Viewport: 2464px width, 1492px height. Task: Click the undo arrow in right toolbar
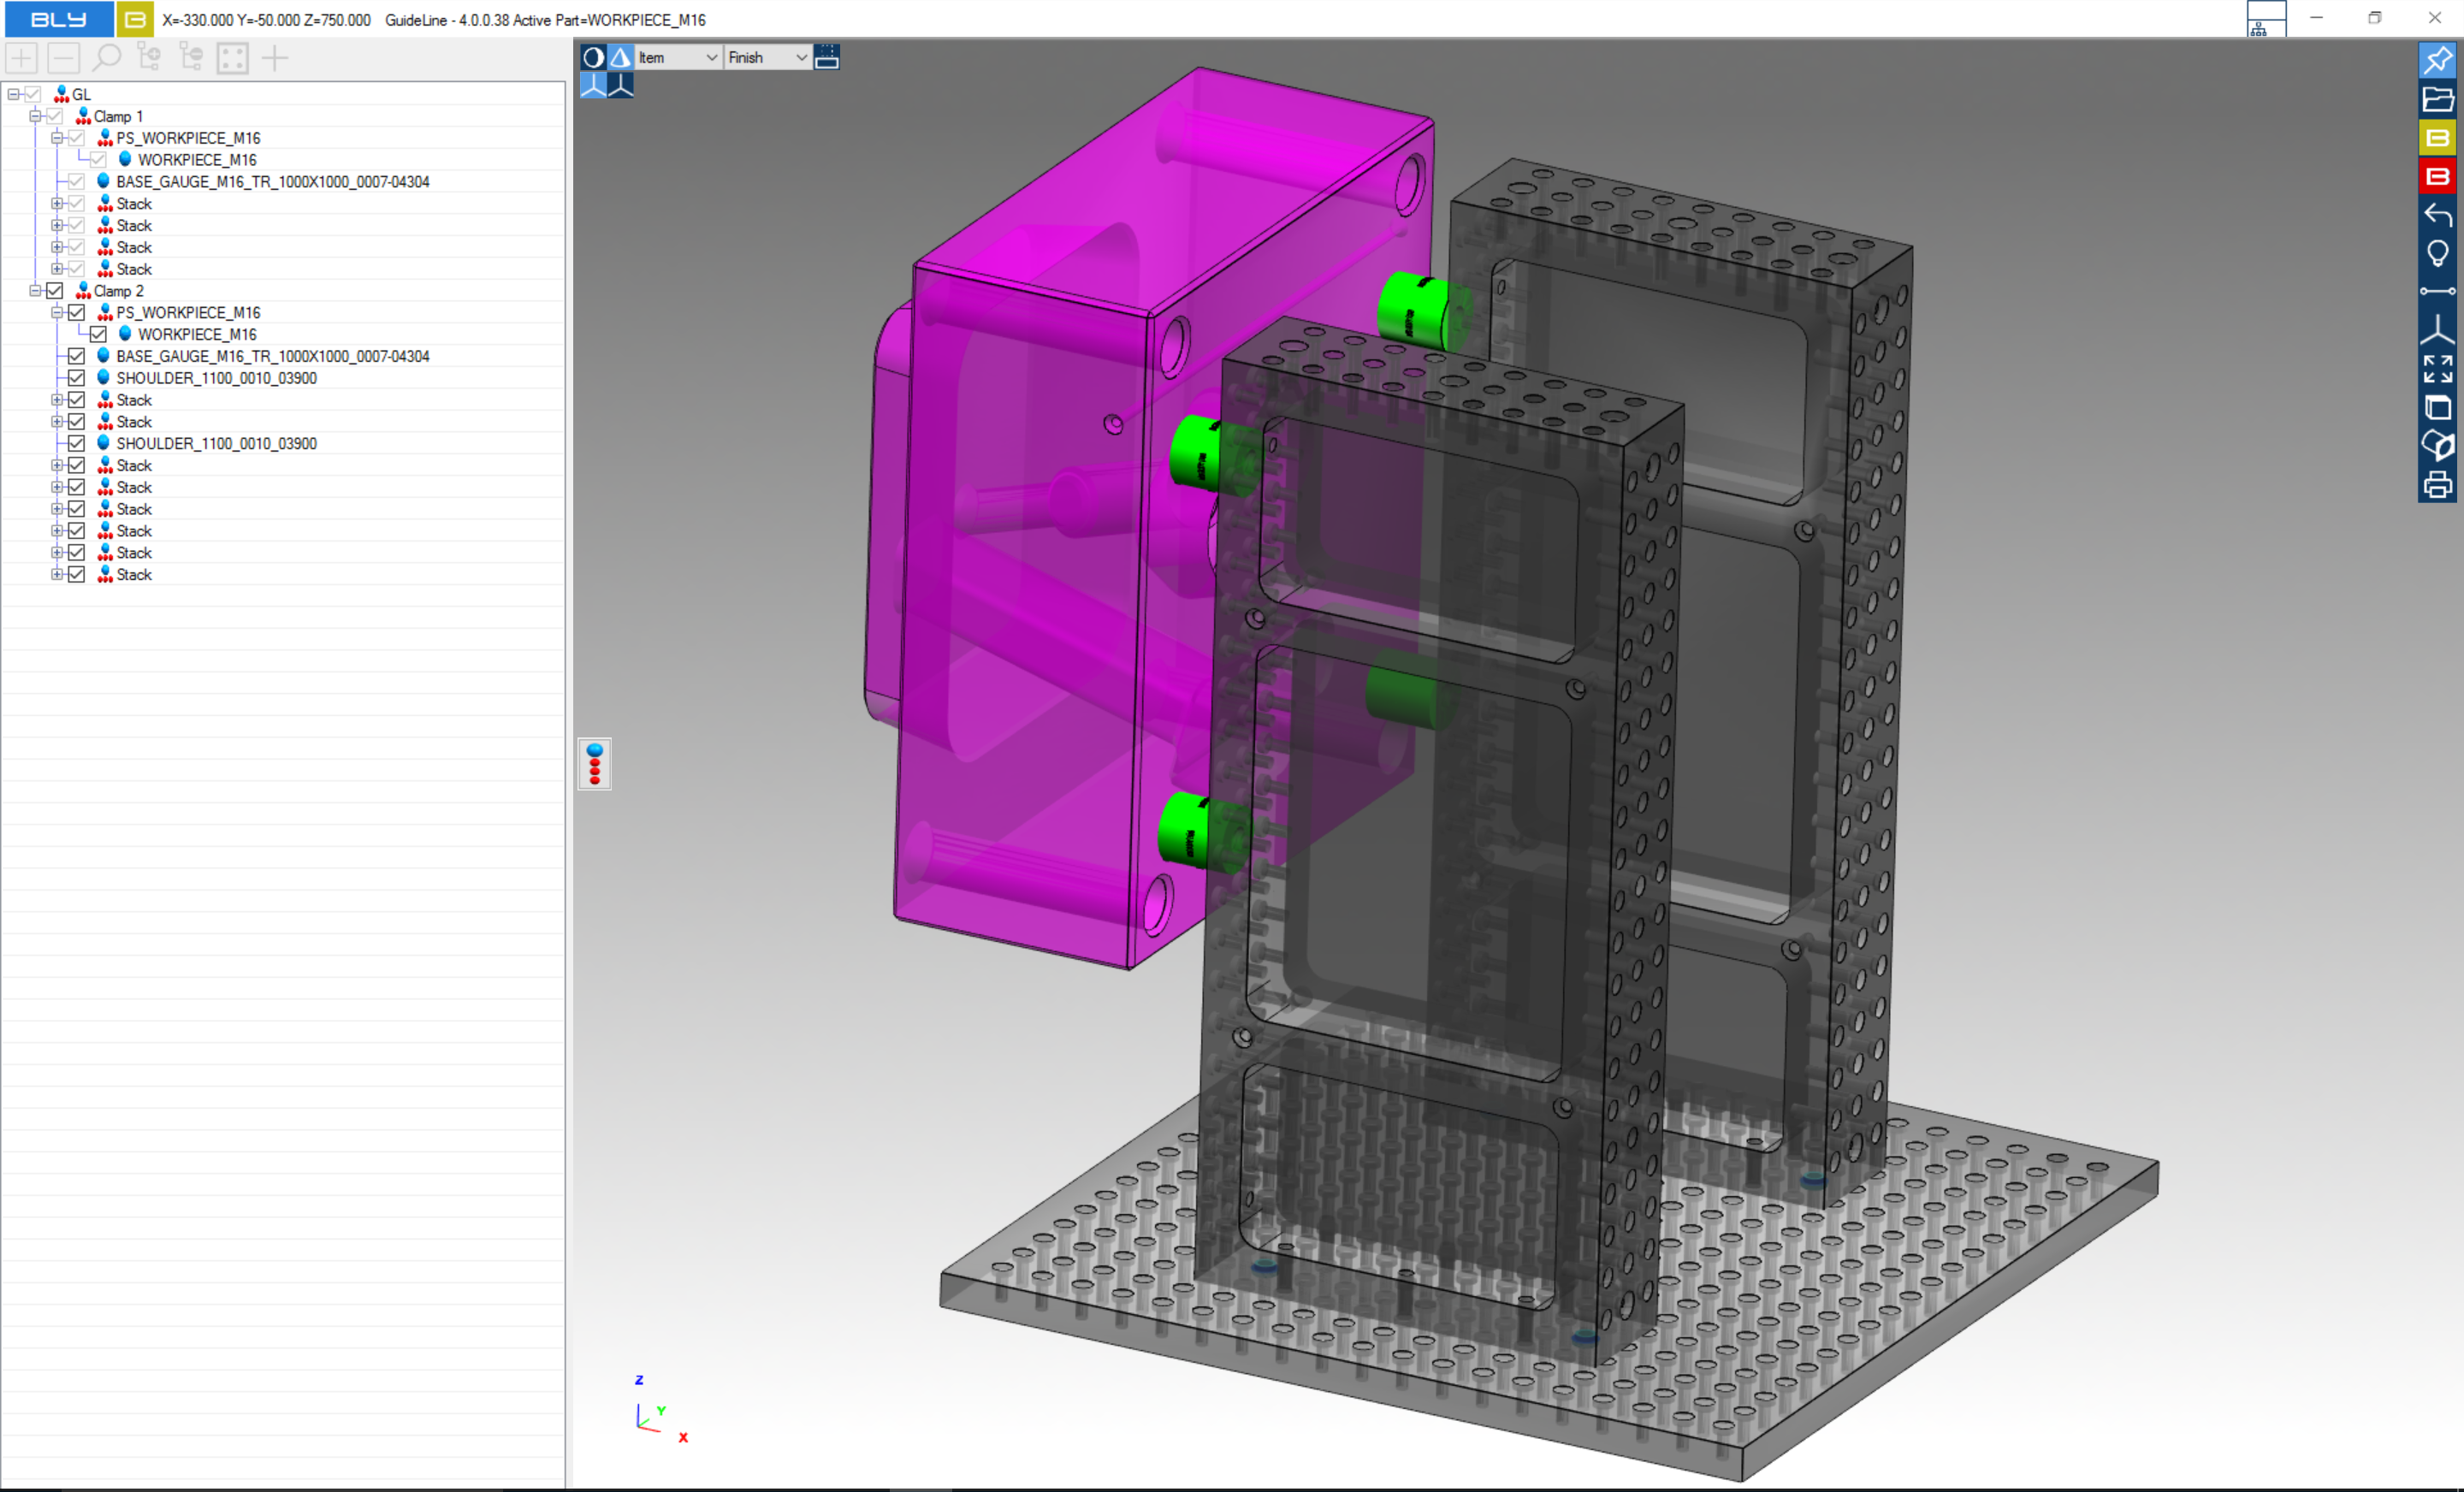(x=2437, y=214)
